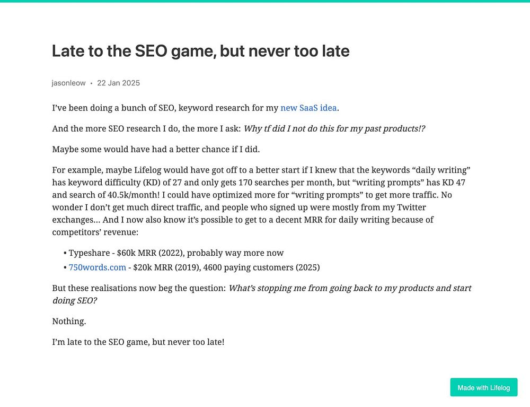This screenshot has width=530, height=407.
Task: Click the "I've been doing a bunch of SEO" sentence
Action: point(165,108)
